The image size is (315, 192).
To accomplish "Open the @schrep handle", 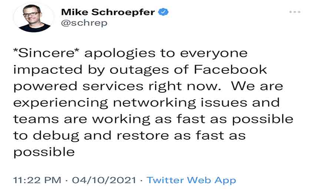I will pyautogui.click(x=84, y=23).
